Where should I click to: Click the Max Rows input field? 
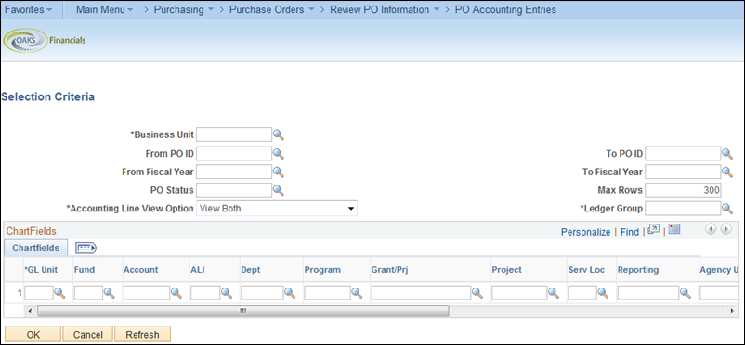pos(683,190)
